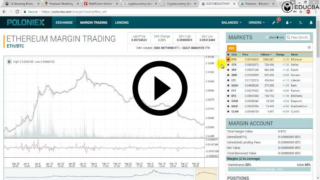Click the markets gear settings icon
The image size is (320, 180).
pyautogui.click(x=309, y=47)
